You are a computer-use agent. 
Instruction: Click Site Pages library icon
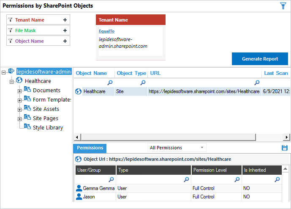coord(27,117)
